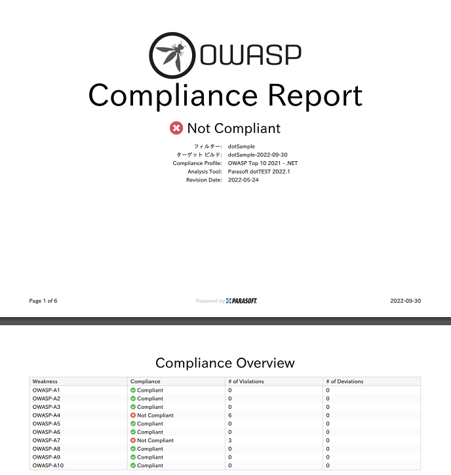Click the dotSample filter value
Screen dimensions: 451x475
point(241,146)
